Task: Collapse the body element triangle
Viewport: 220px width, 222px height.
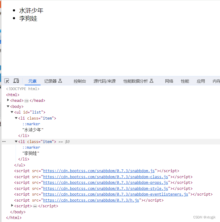Action: 8,106
